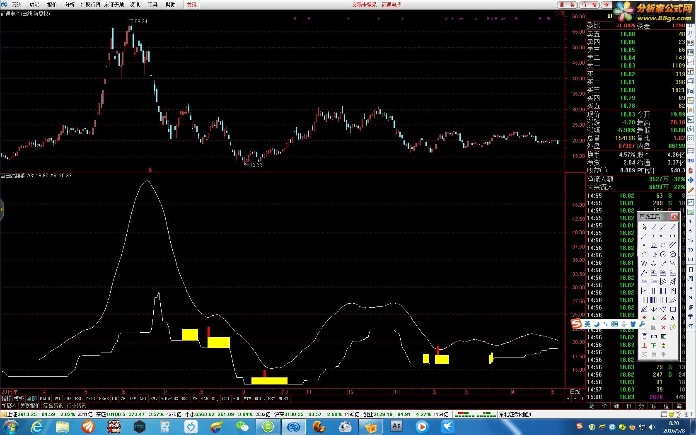Click the + zoom button below 日线

click(x=568, y=399)
